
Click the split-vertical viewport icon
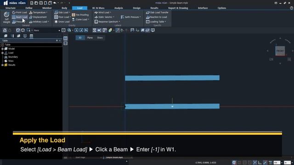pyautogui.click(x=65, y=38)
